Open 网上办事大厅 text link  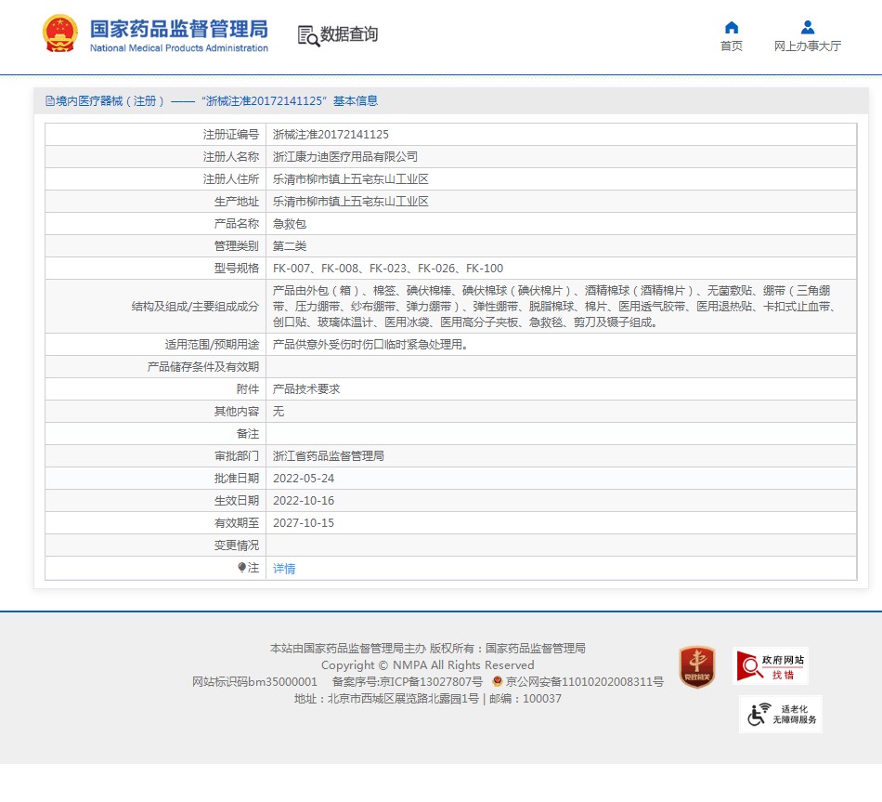(x=807, y=46)
